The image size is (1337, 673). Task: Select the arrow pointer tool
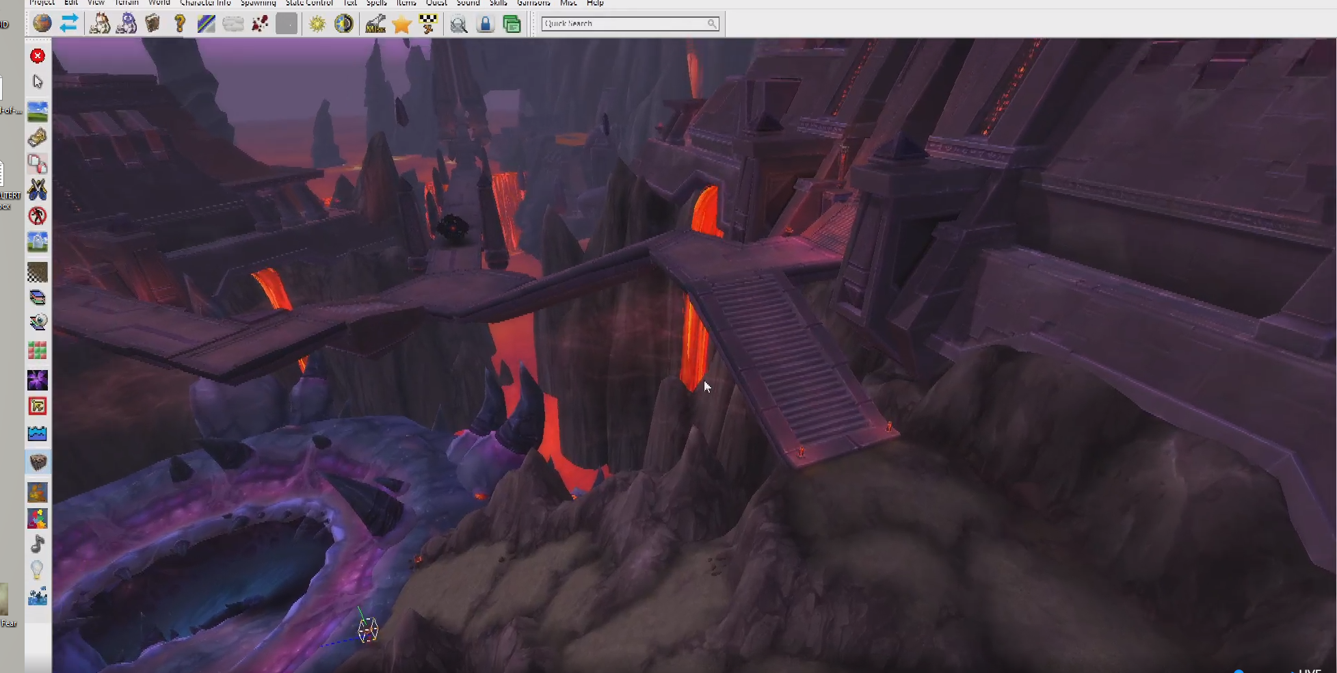pos(38,82)
